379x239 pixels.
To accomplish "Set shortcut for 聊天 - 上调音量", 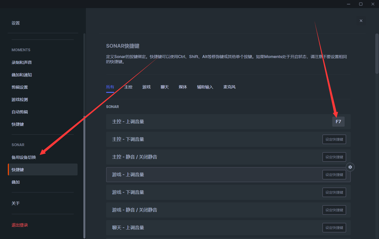I will (x=334, y=228).
